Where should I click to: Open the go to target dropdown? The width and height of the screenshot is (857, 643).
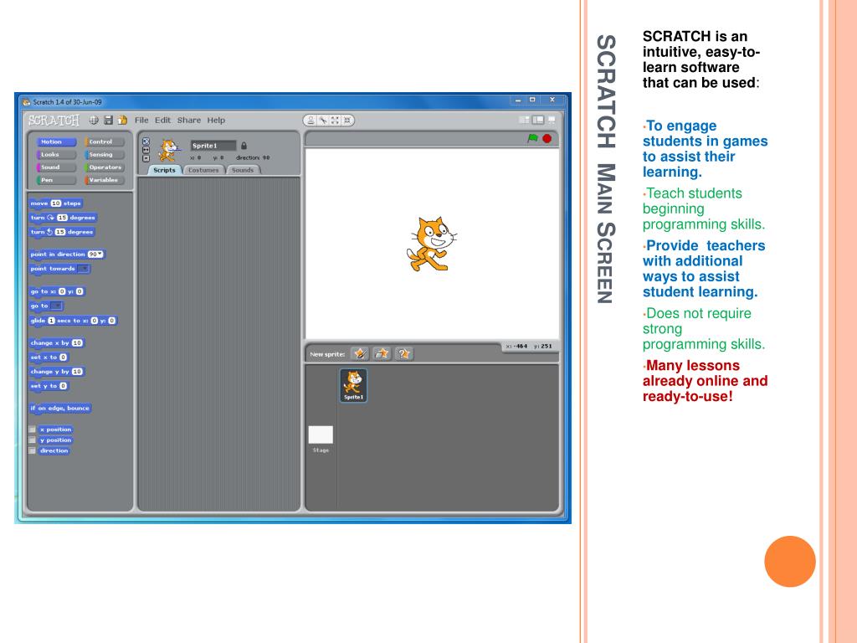56,306
